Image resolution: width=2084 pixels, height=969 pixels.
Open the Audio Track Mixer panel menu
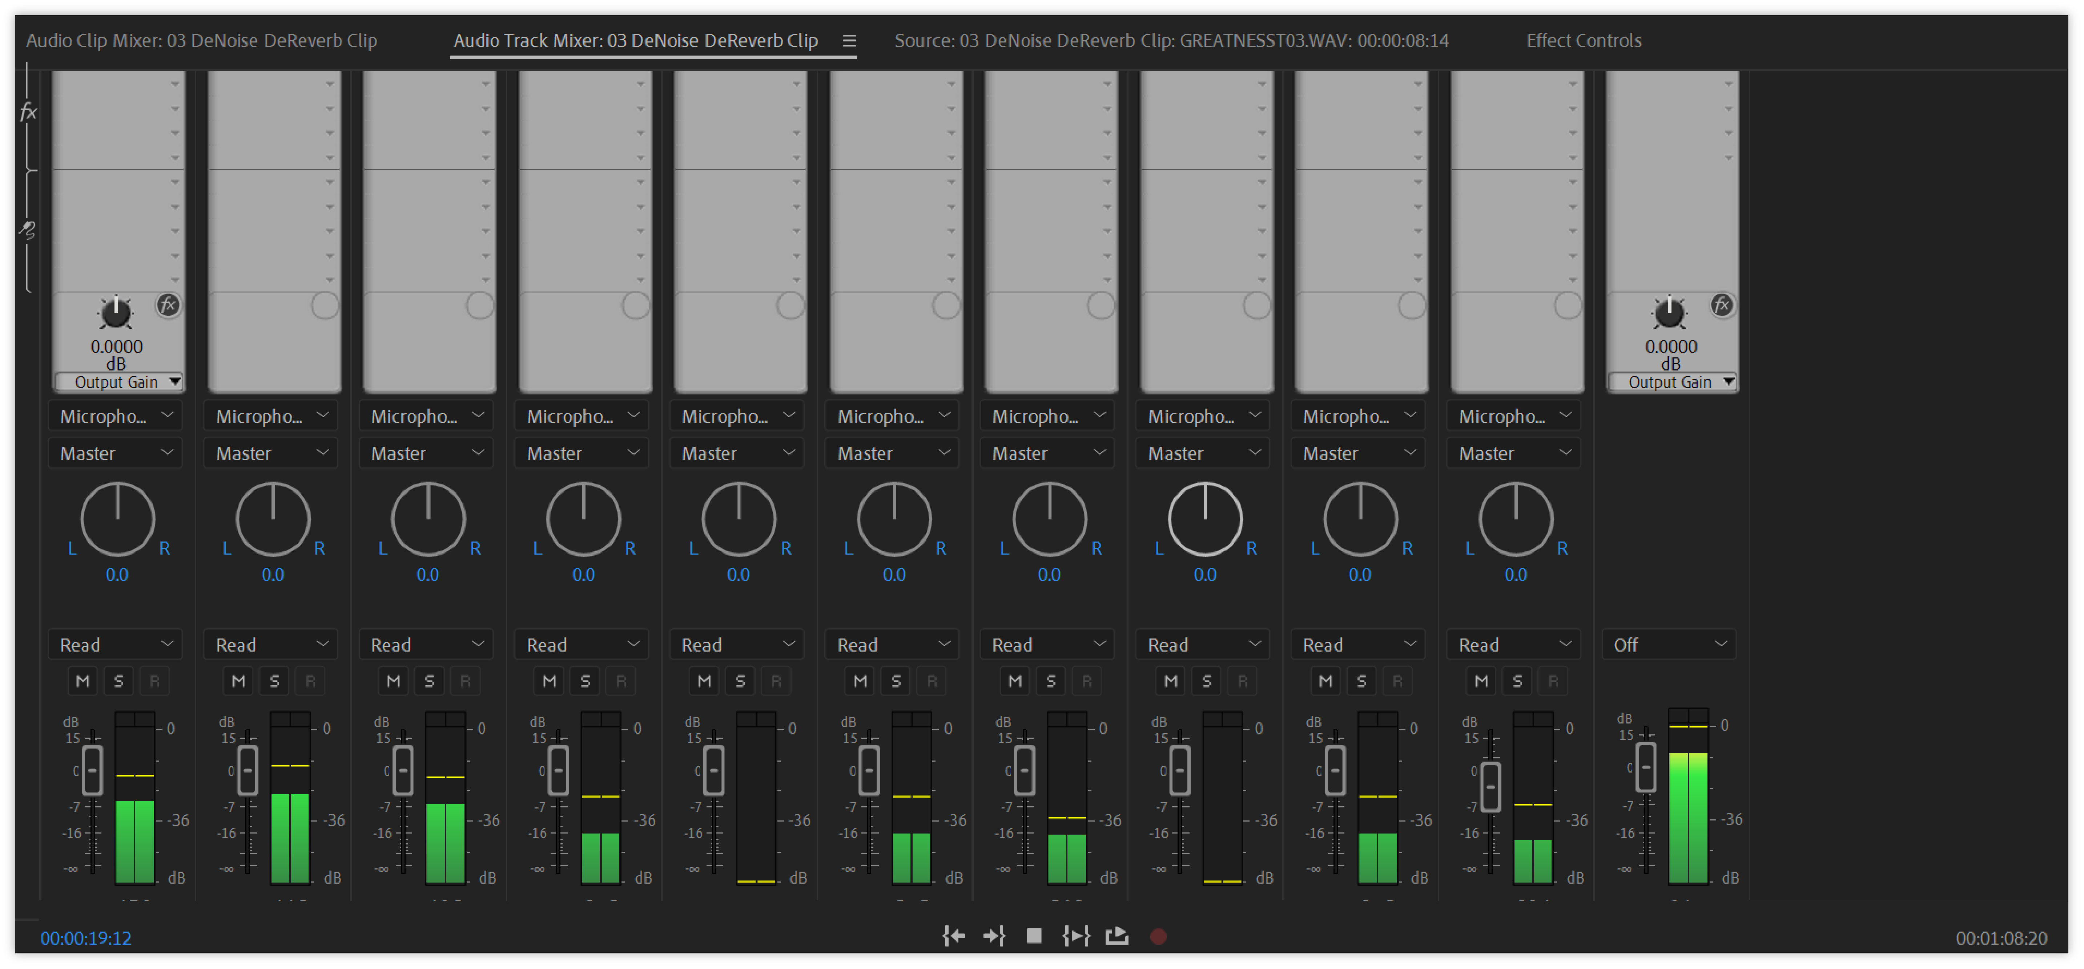point(849,40)
